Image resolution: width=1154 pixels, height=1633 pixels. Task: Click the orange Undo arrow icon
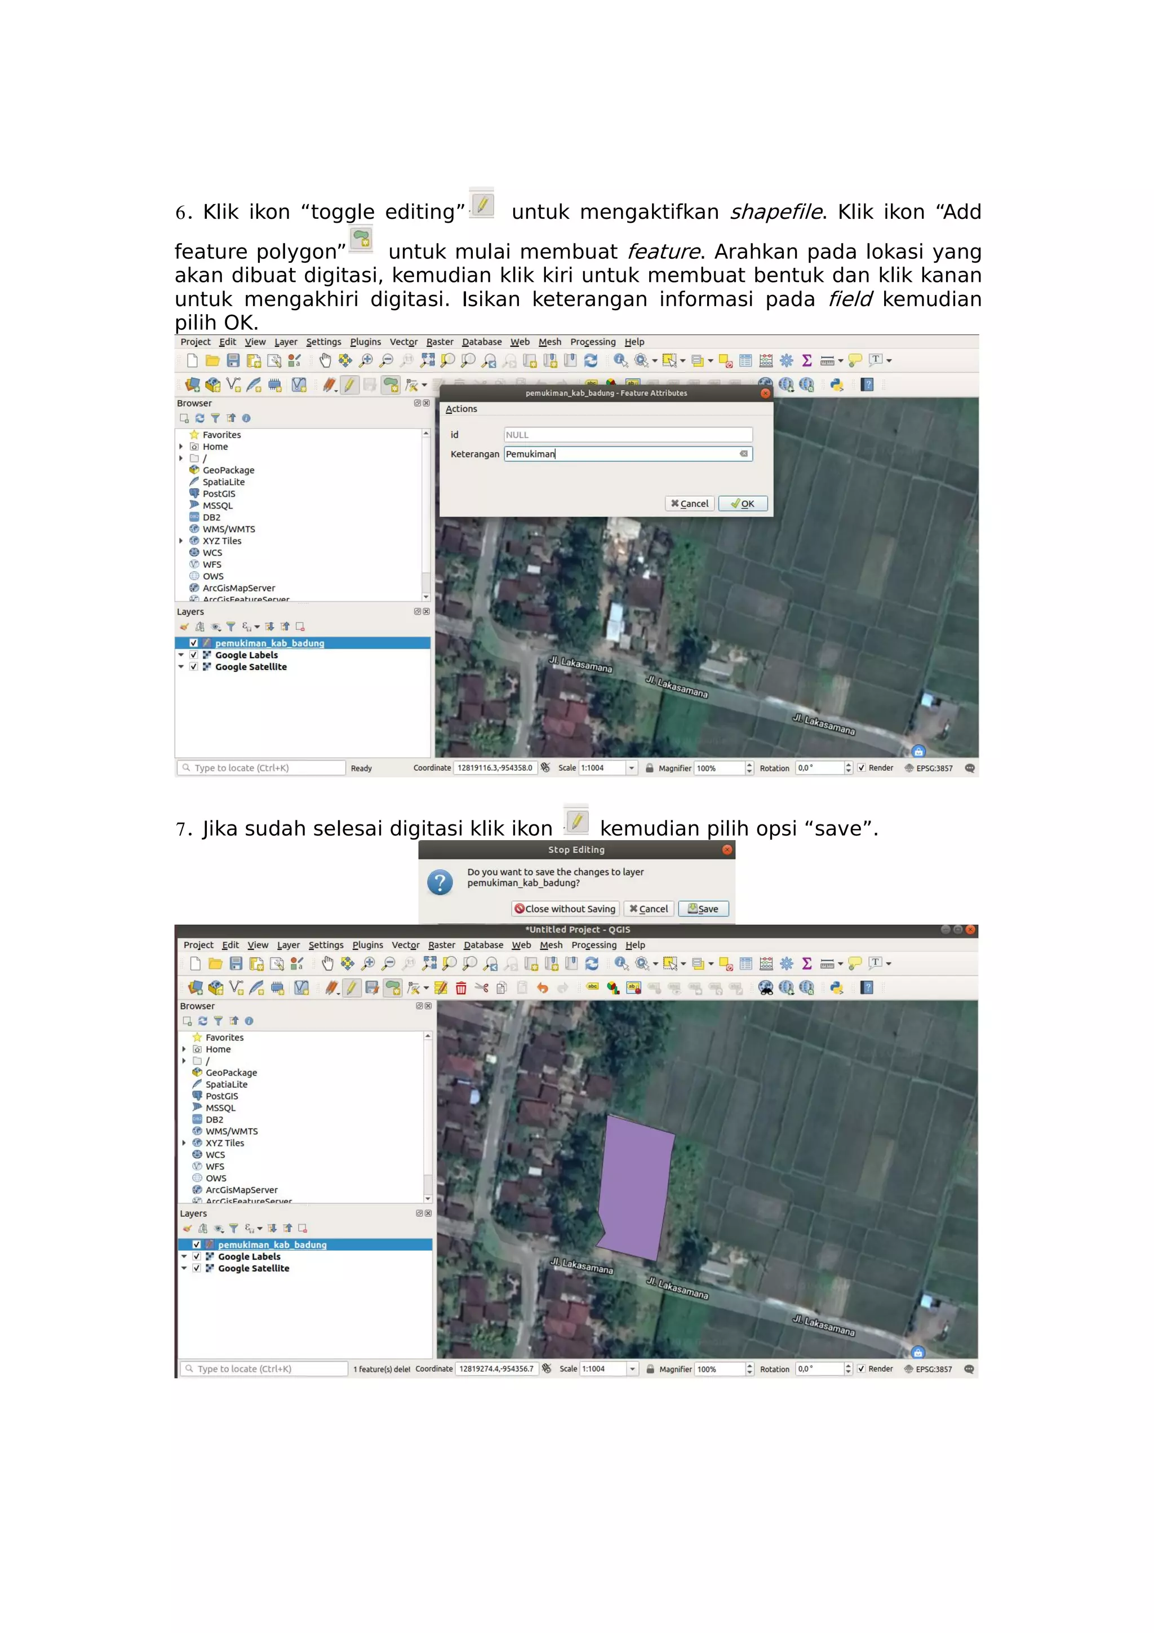543,988
